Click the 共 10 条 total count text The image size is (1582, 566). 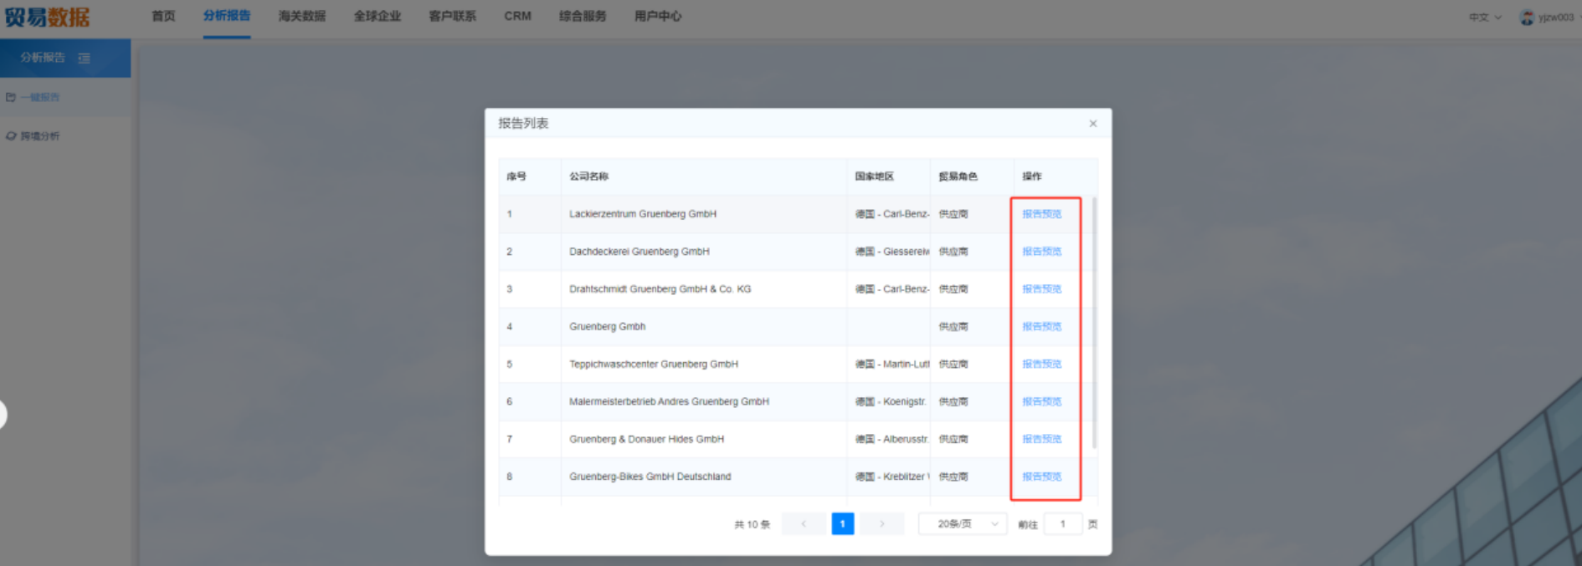752,524
